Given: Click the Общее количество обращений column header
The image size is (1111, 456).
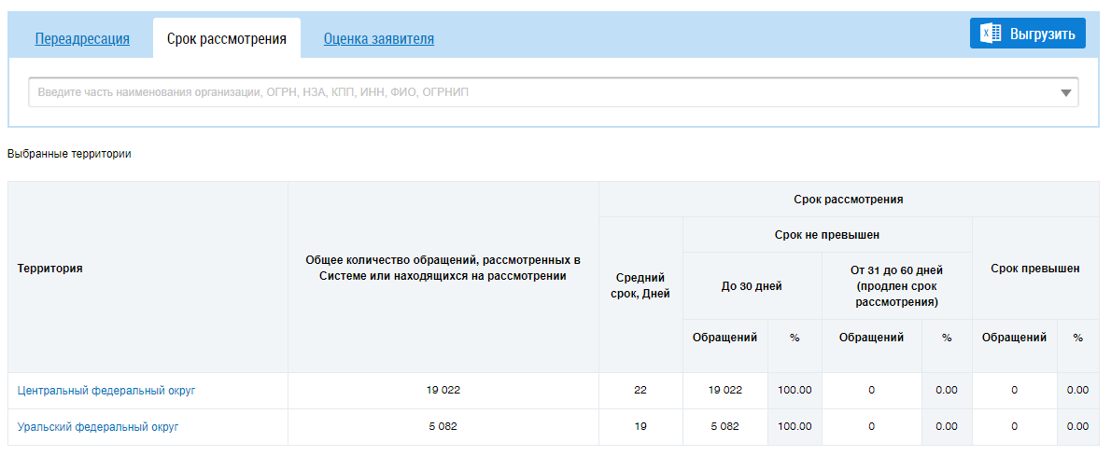Looking at the screenshot, I should (x=443, y=268).
